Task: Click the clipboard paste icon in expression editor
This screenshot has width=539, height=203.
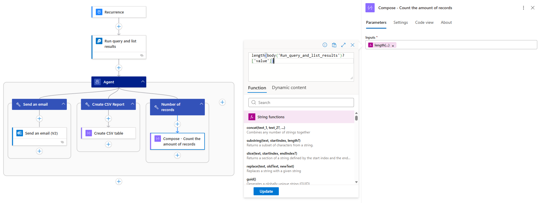Action: [x=334, y=45]
